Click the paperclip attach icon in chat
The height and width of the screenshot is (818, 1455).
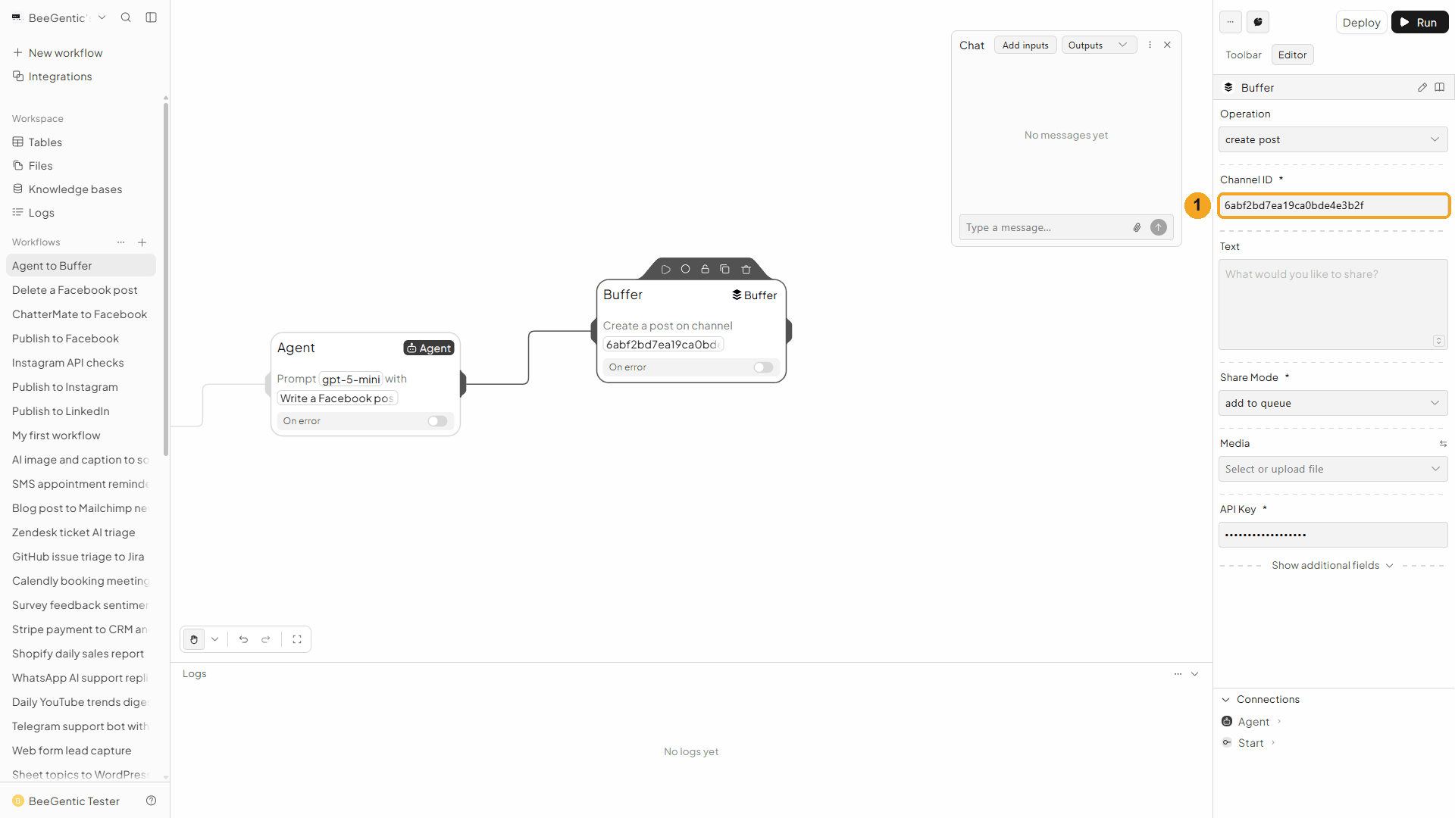[1137, 227]
